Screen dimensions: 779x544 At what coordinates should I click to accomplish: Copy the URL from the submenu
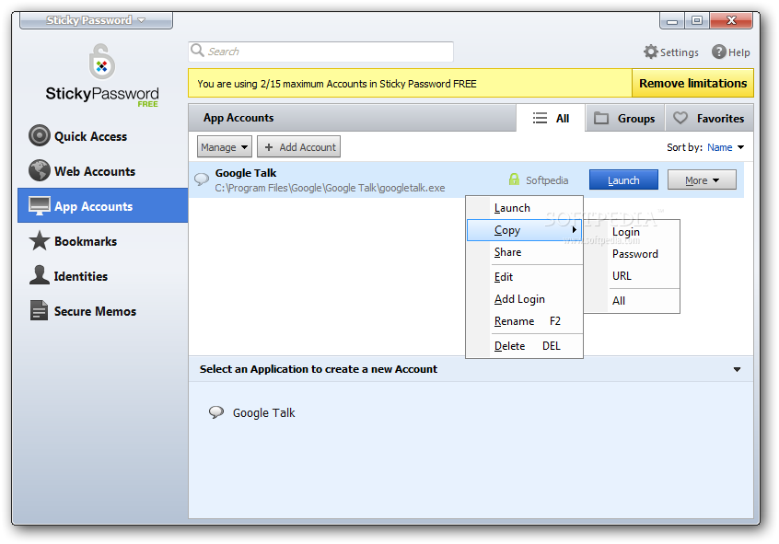point(632,276)
